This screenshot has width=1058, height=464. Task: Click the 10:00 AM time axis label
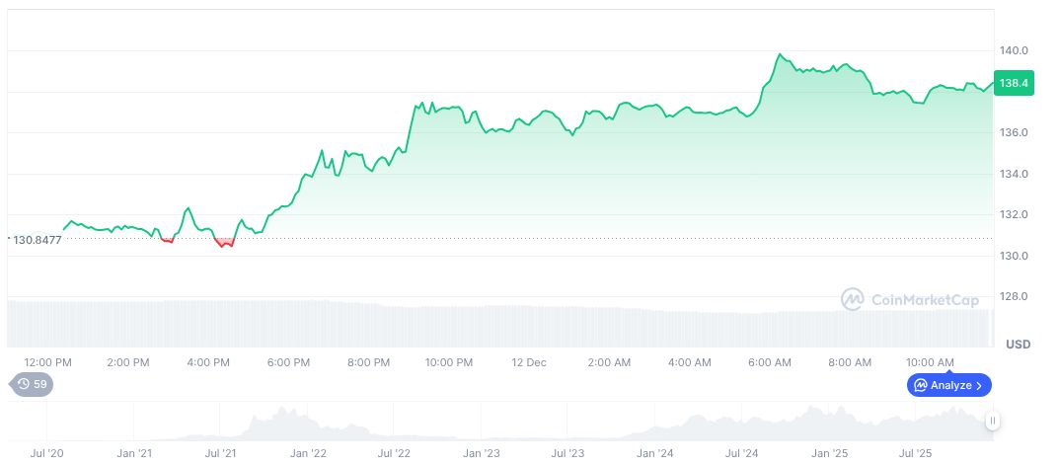930,362
